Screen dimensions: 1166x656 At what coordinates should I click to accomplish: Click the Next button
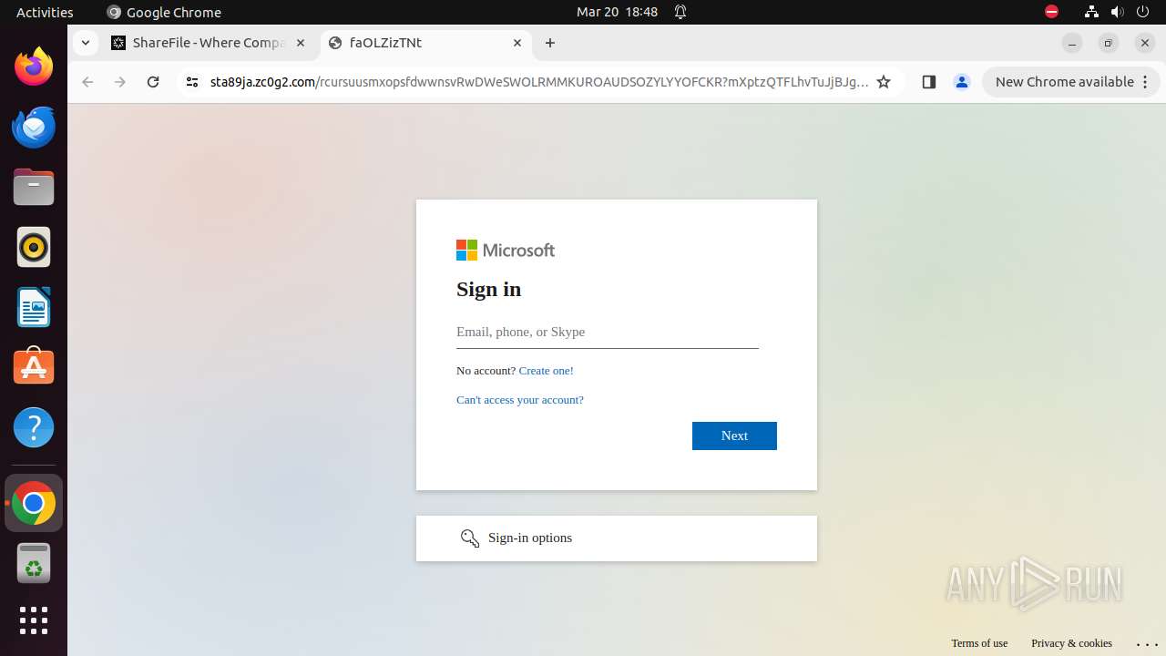[x=734, y=436]
